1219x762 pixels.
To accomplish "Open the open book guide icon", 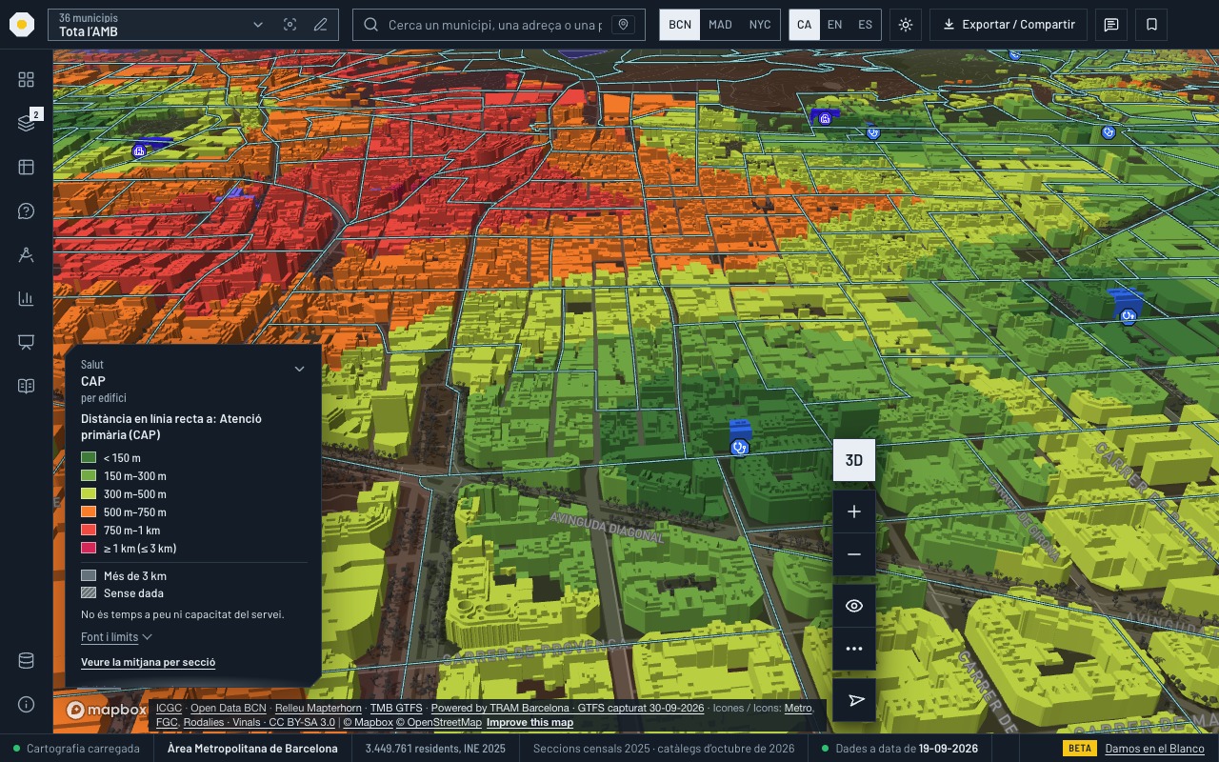I will [26, 387].
